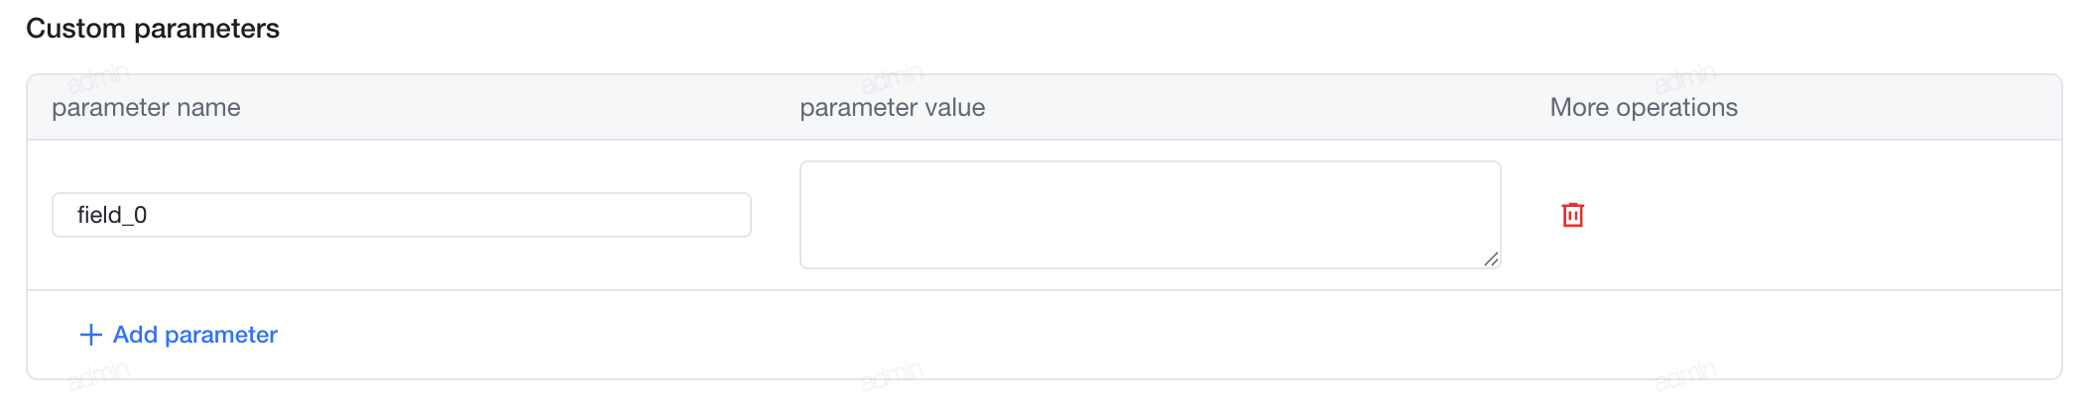
Task: Click the red trash can icon
Action: [x=1572, y=215]
